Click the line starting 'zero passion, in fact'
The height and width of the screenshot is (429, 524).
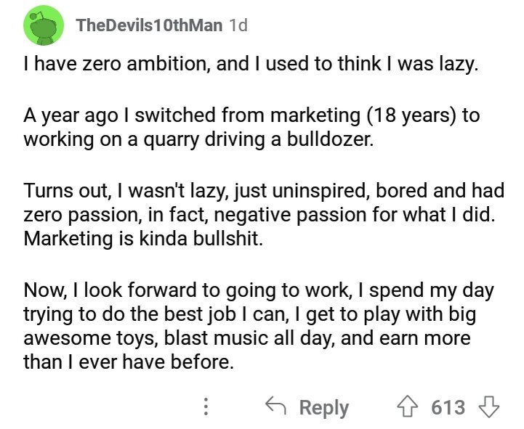(x=259, y=215)
